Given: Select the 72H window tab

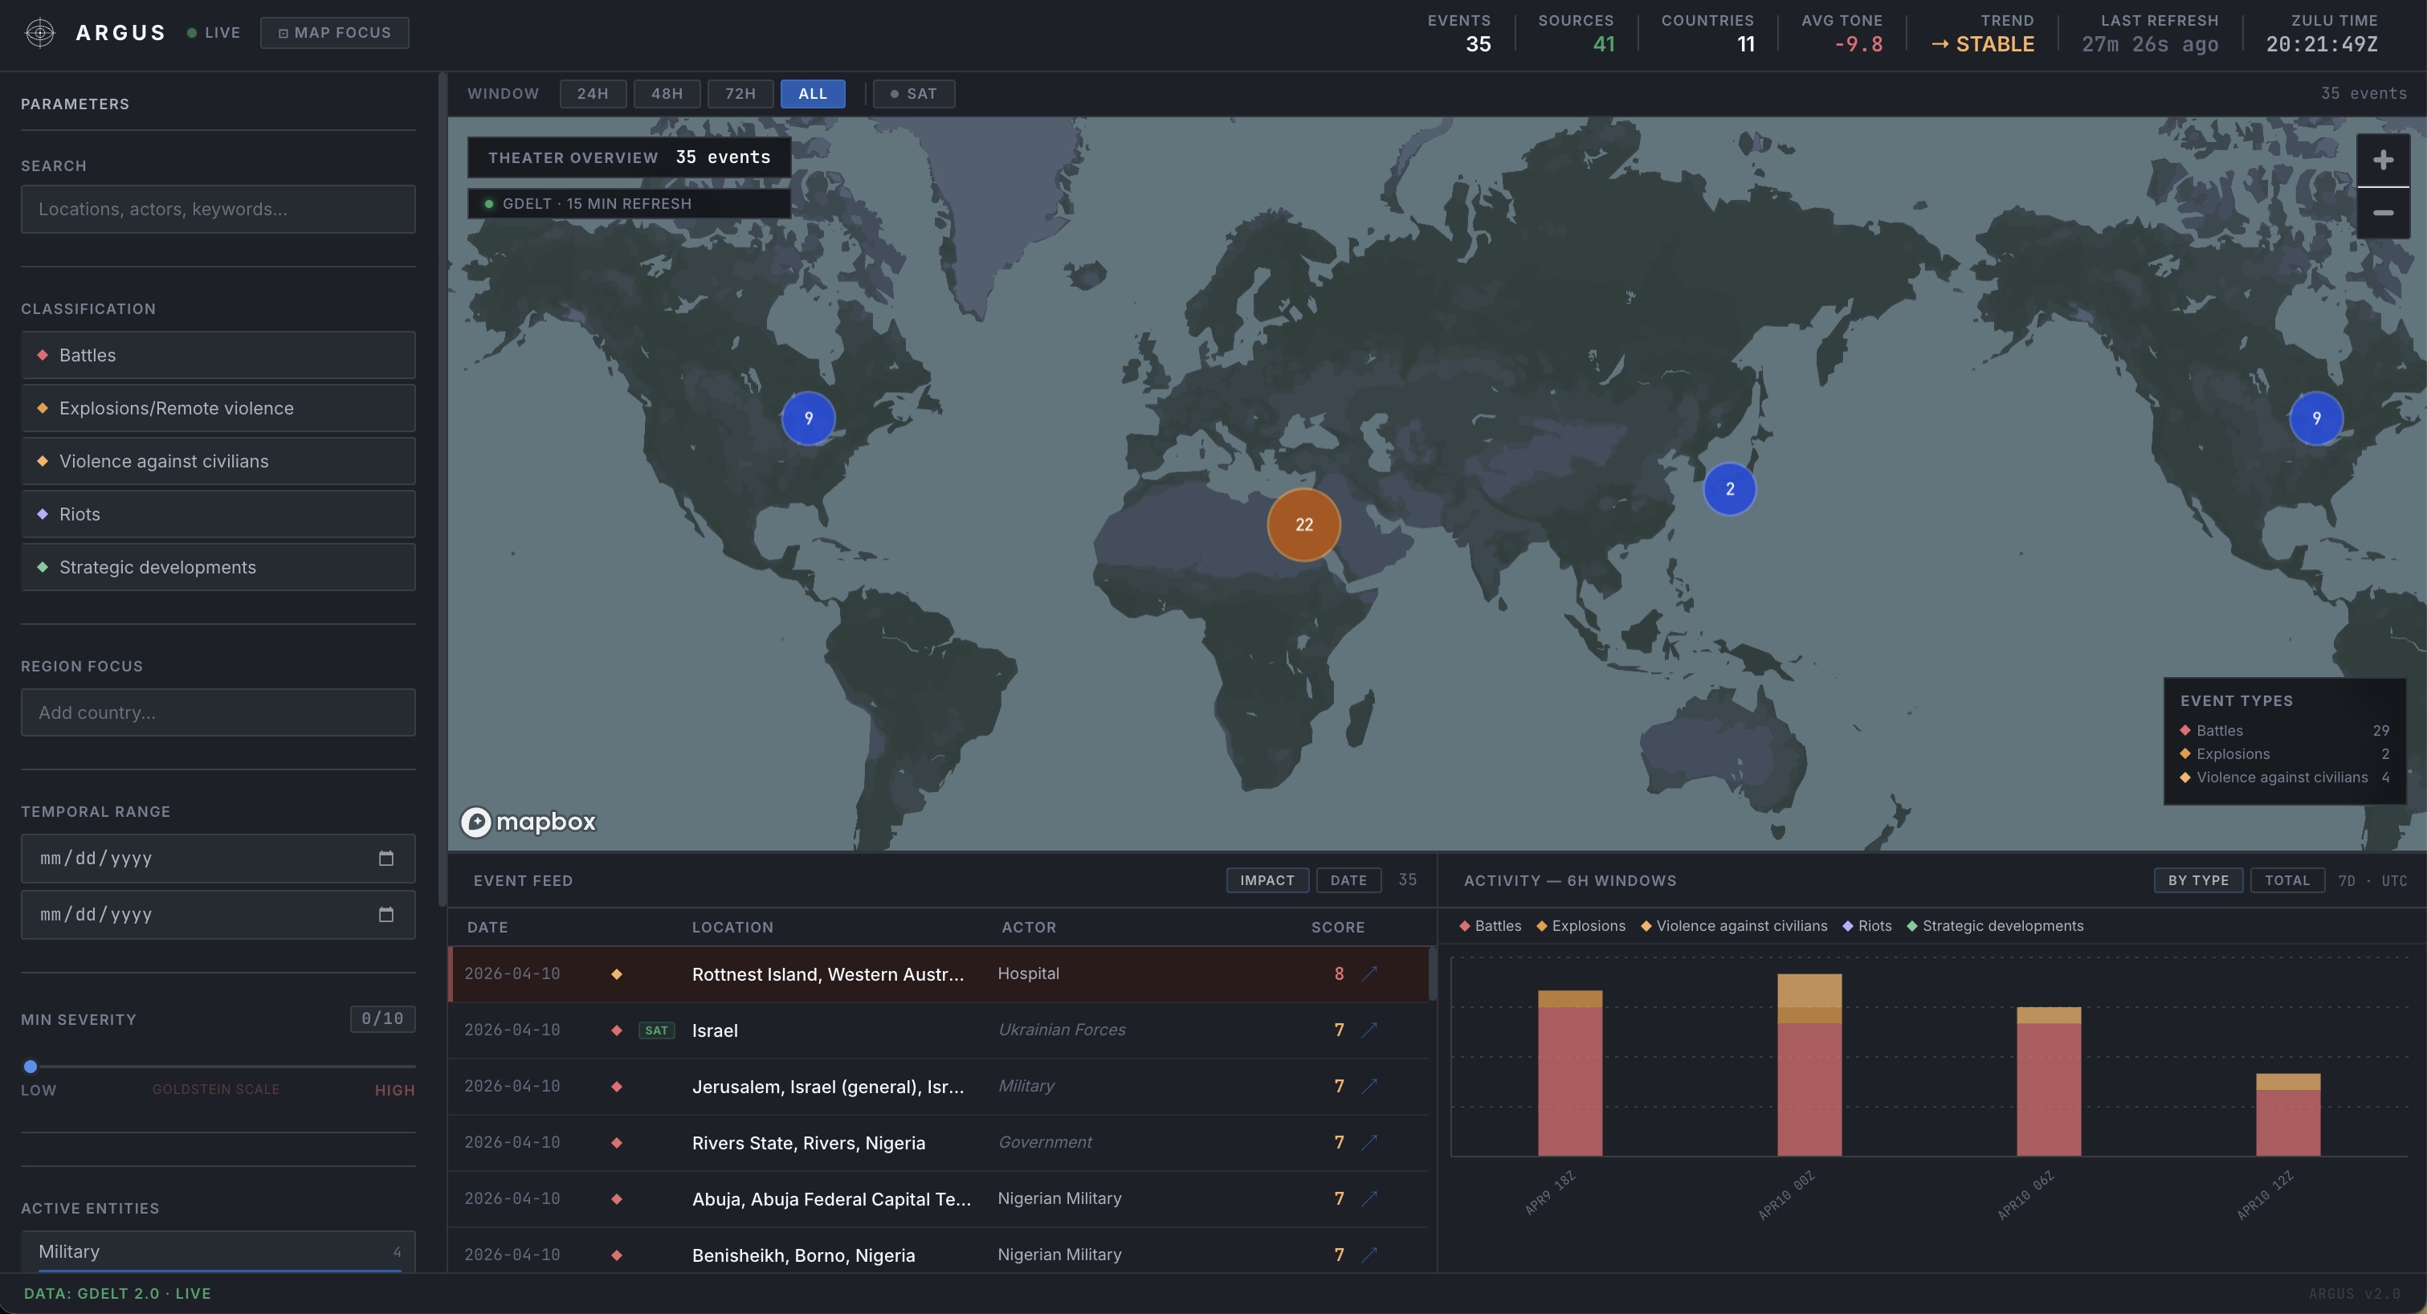Looking at the screenshot, I should 740,94.
